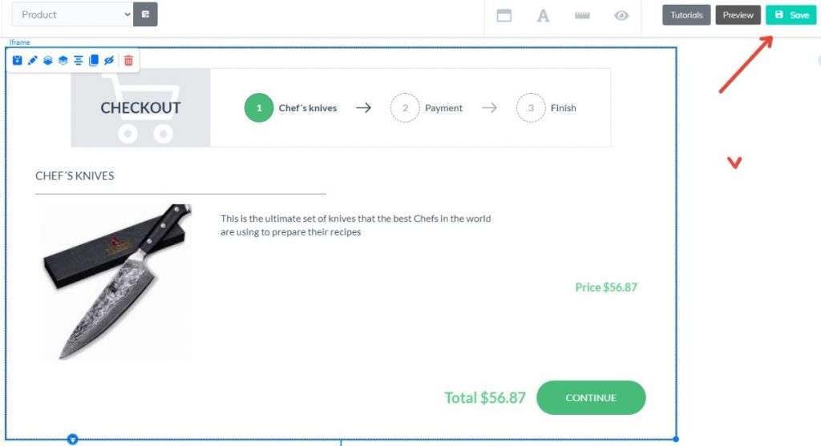
Task: Select step 3 Finish circle
Action: tap(531, 108)
